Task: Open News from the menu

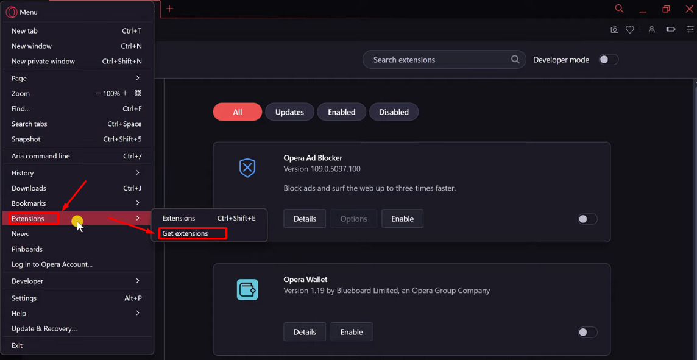Action: (x=77, y=234)
